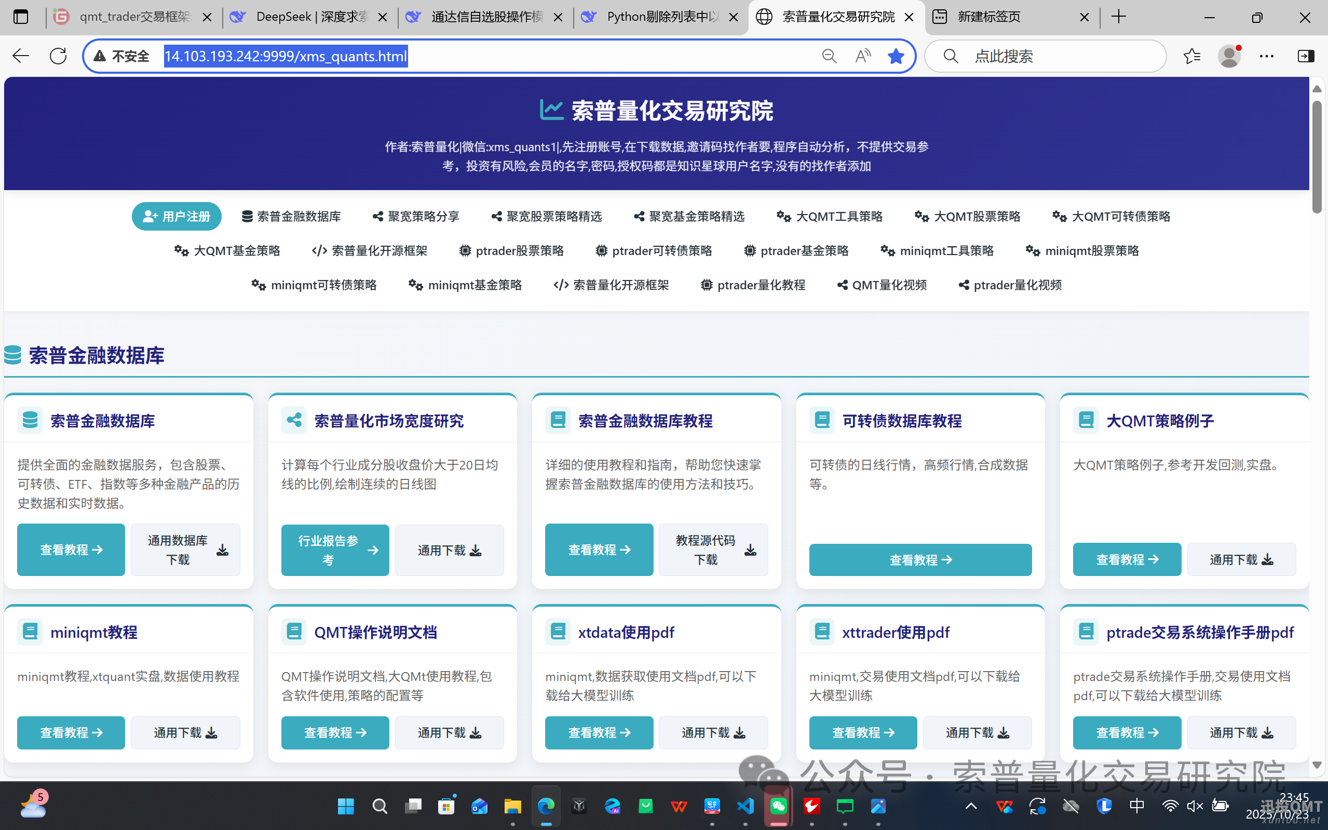Viewport: 1328px width, 830px height.
Task: Open the zoom magnifier in address bar
Action: coord(829,56)
